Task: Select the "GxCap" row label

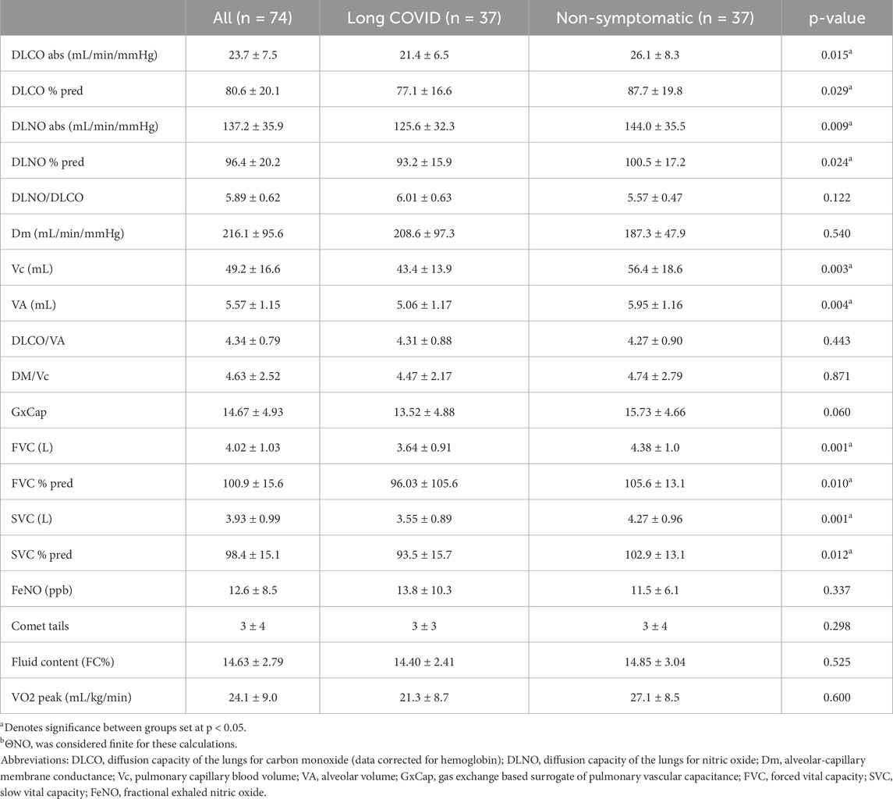Action: pyautogui.click(x=29, y=412)
